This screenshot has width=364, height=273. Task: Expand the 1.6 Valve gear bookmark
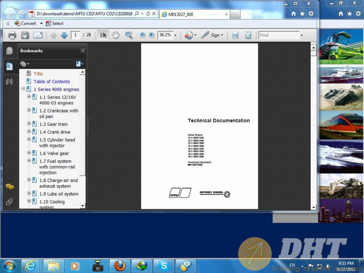[29, 153]
